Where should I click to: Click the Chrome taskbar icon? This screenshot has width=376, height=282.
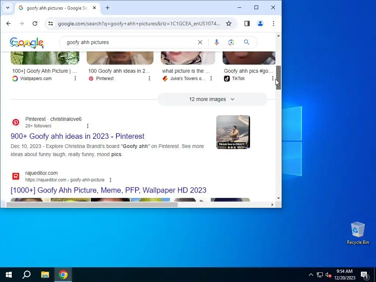point(63,275)
